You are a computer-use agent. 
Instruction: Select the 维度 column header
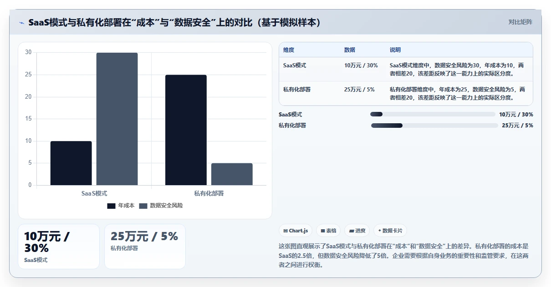289,50
